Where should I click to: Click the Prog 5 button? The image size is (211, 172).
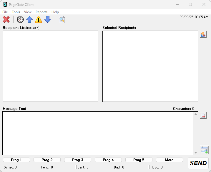tap(139, 160)
